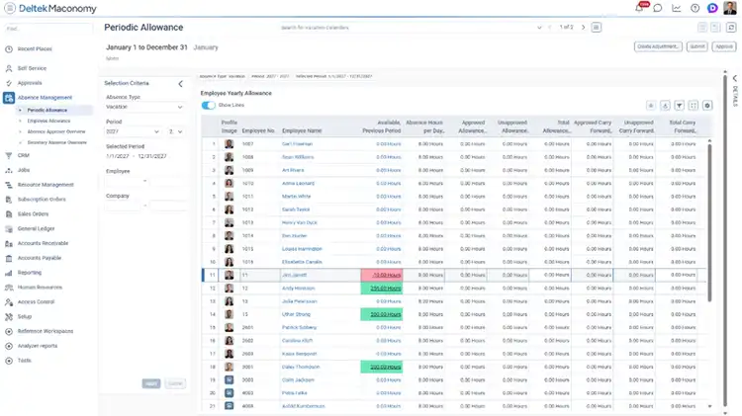Viewport: 742px width, 416px height.
Task: Open the analytics chart icon in header
Action: pyautogui.click(x=677, y=8)
